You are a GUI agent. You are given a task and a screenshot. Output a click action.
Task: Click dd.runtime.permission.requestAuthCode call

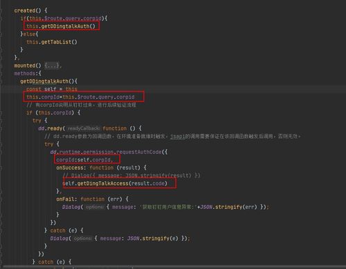tap(109, 152)
